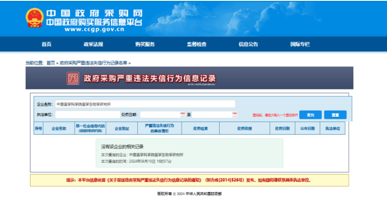Open 政采法规 navigation menu

coord(93,44)
